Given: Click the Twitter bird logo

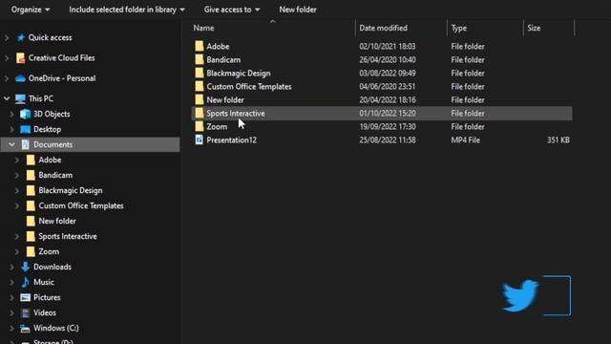Looking at the screenshot, I should pos(520,295).
